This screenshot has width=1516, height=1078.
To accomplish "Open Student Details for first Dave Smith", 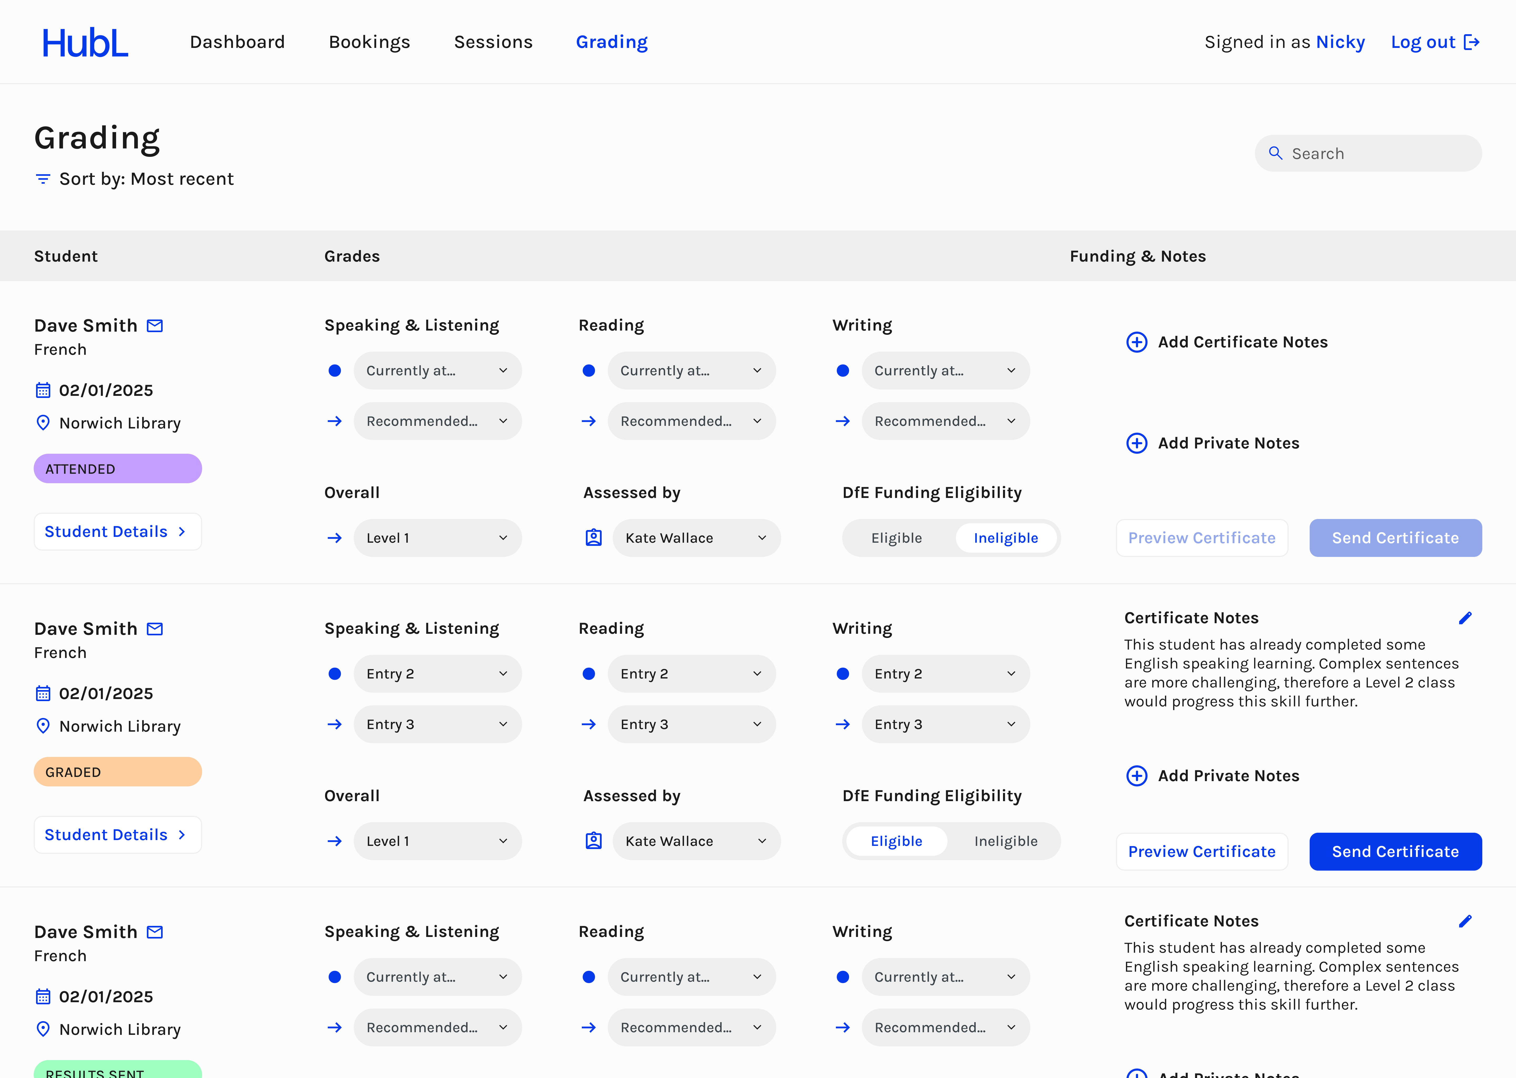I will coord(117,532).
